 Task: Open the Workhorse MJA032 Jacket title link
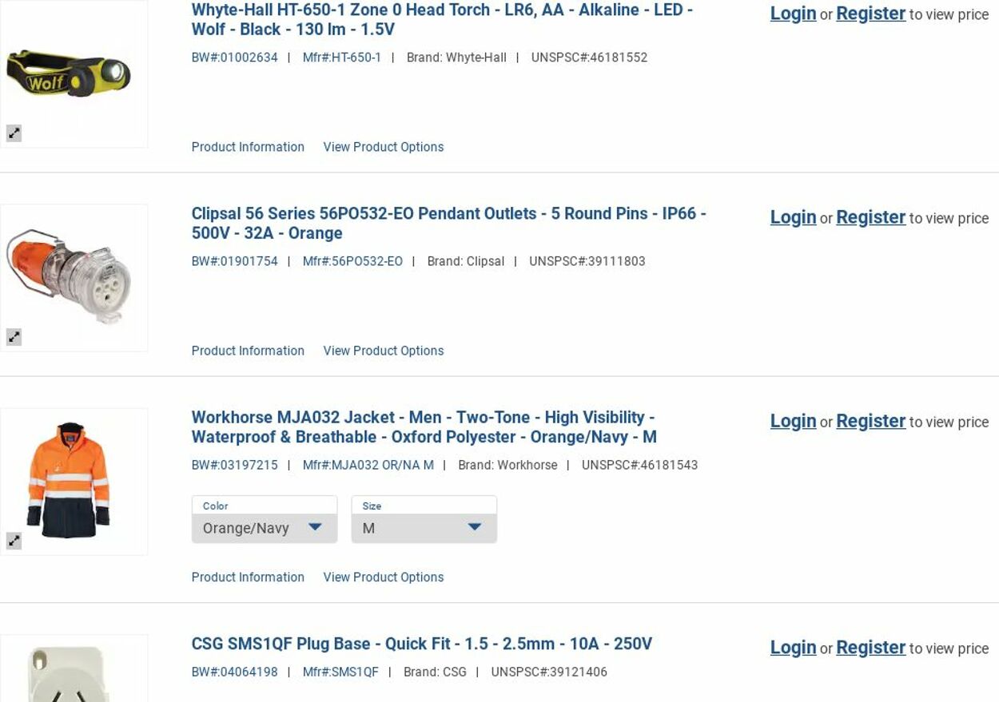click(424, 426)
